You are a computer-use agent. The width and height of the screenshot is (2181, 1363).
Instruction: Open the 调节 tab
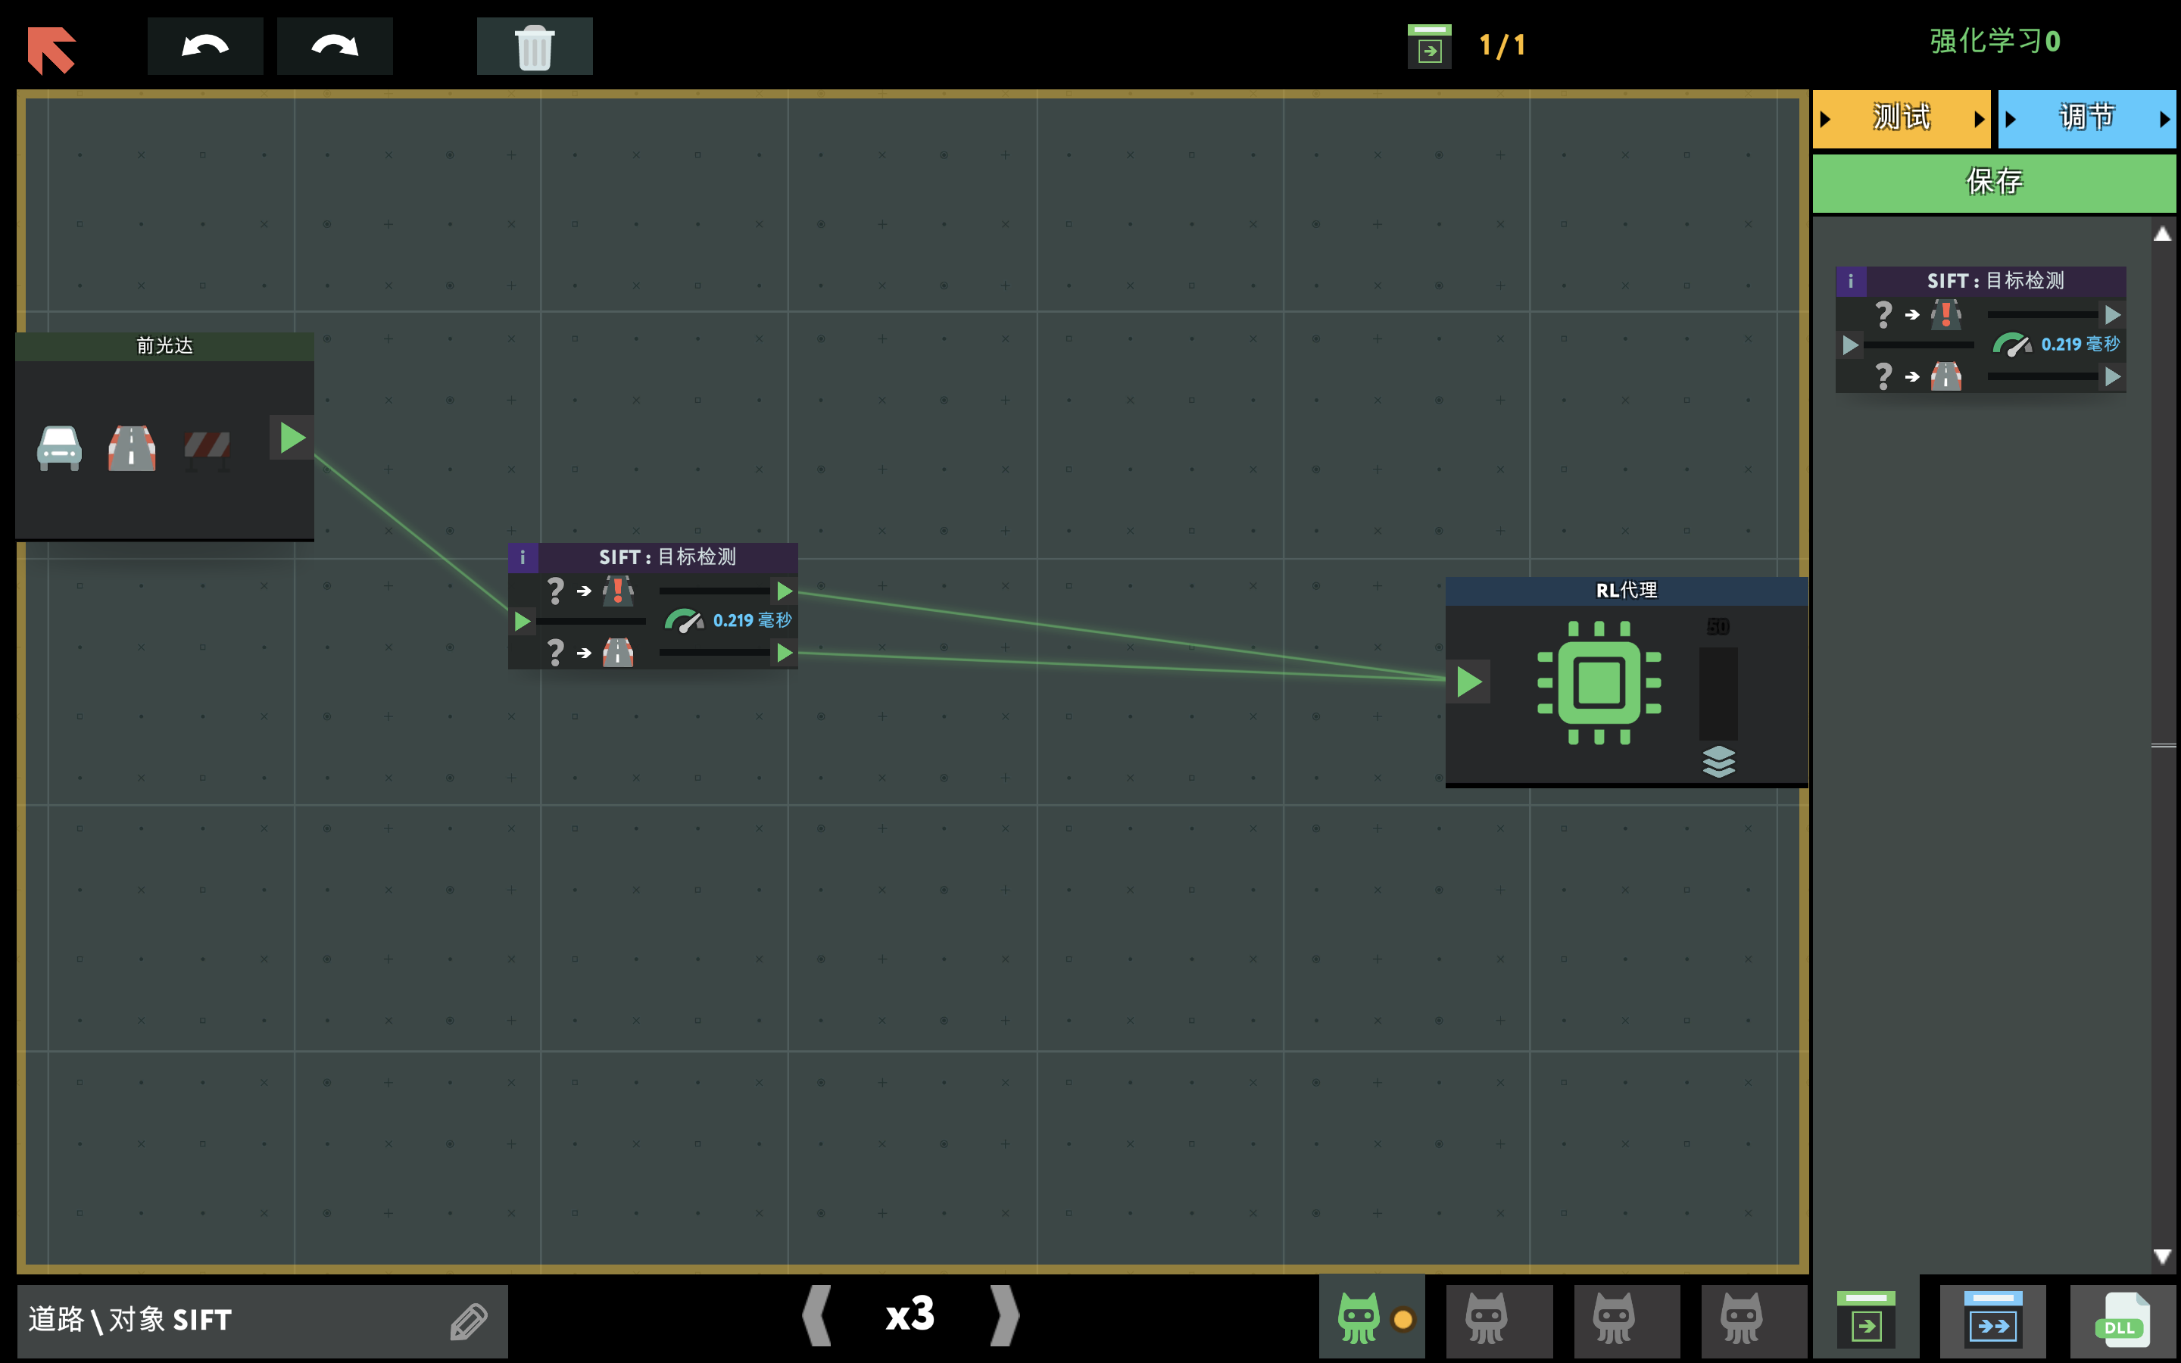tap(2086, 118)
